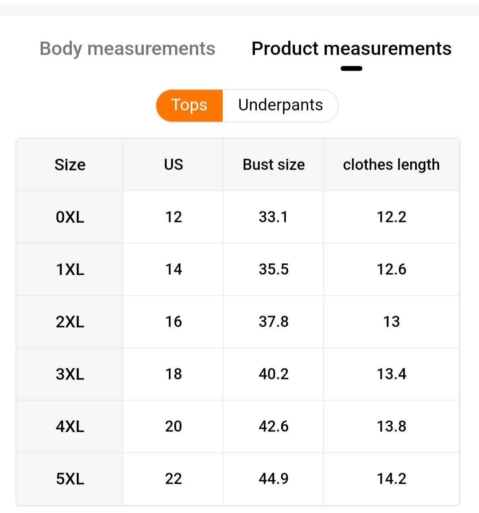The height and width of the screenshot is (513, 479).
Task: Click the Size column header
Action: (70, 165)
